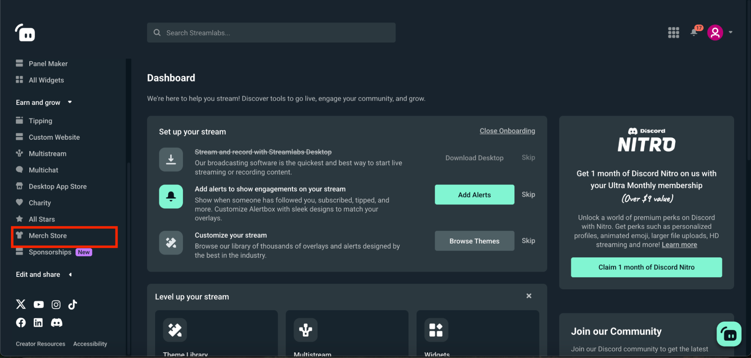
Task: Open the Streamlabs support chat bubble
Action: coord(728,334)
